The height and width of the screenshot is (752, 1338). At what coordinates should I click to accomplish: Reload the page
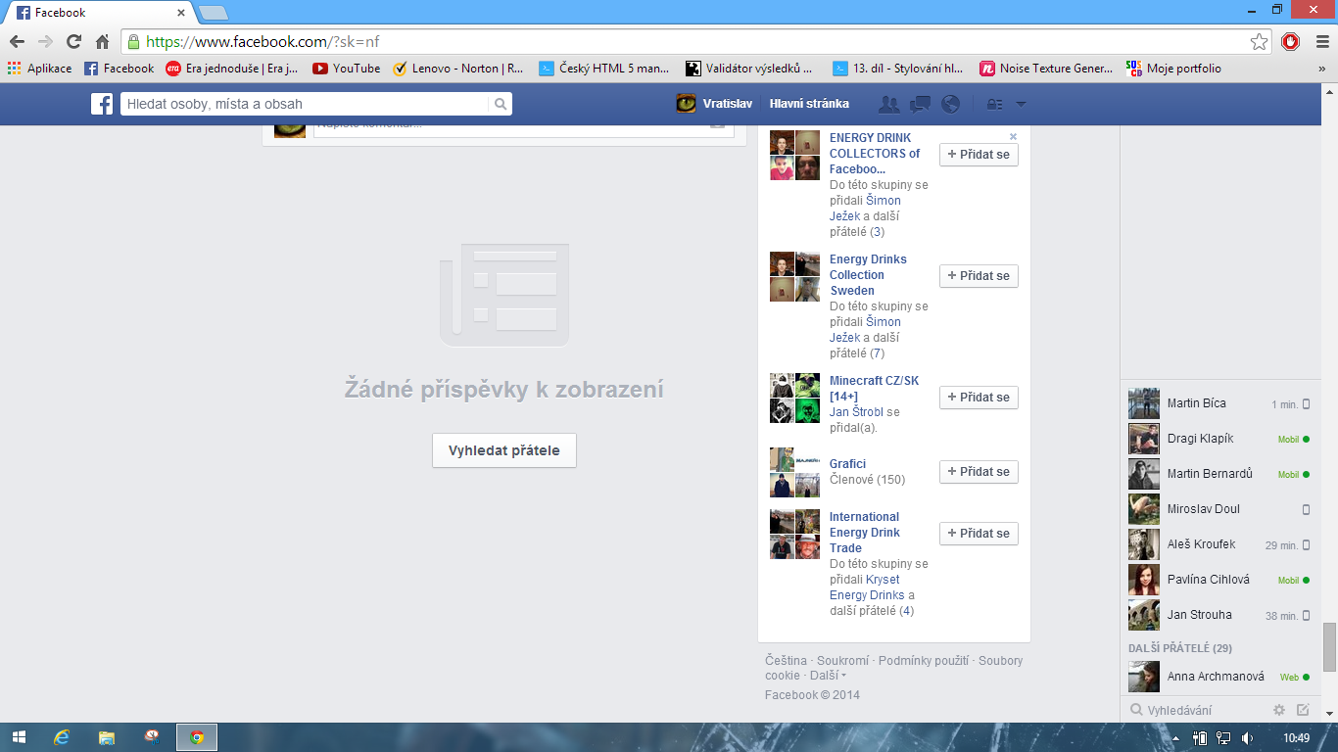(73, 41)
